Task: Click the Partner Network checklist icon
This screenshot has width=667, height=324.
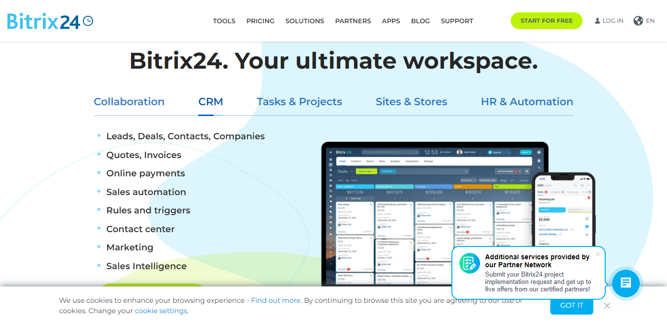Action: [469, 263]
